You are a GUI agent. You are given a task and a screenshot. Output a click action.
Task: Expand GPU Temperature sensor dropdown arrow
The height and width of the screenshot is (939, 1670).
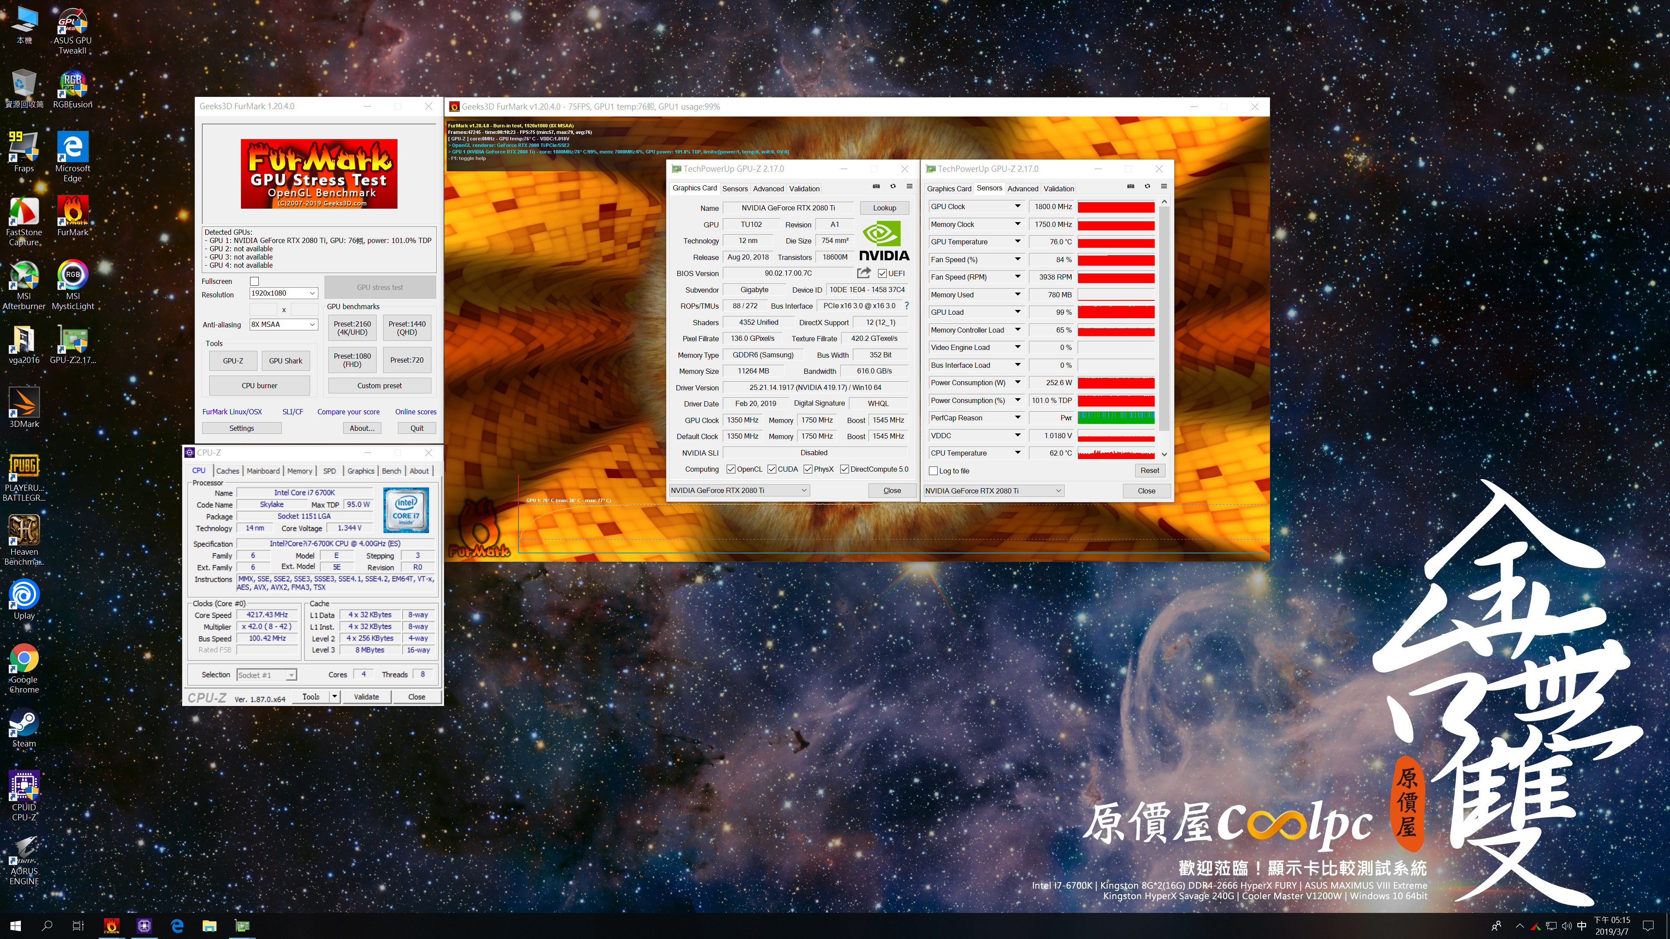pyautogui.click(x=1017, y=242)
